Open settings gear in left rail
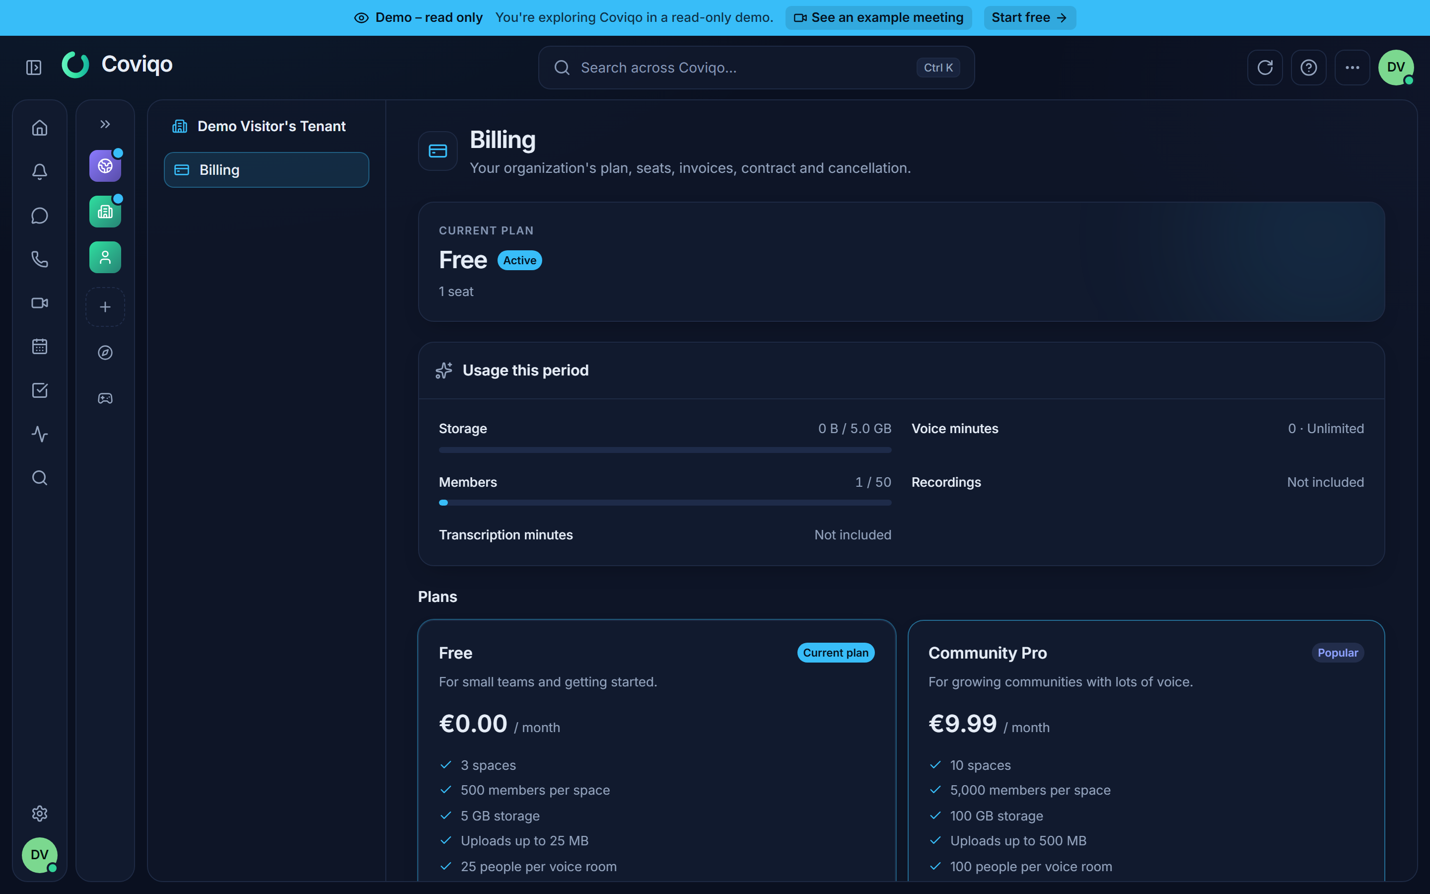Image resolution: width=1430 pixels, height=894 pixels. [x=40, y=814]
